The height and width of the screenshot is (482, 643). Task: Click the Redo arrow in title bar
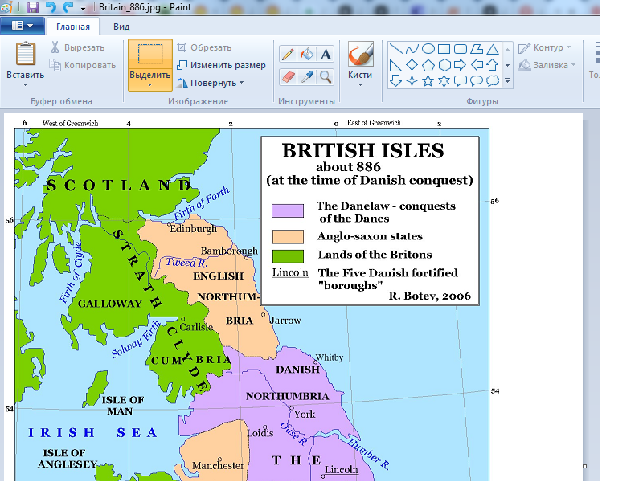[68, 7]
